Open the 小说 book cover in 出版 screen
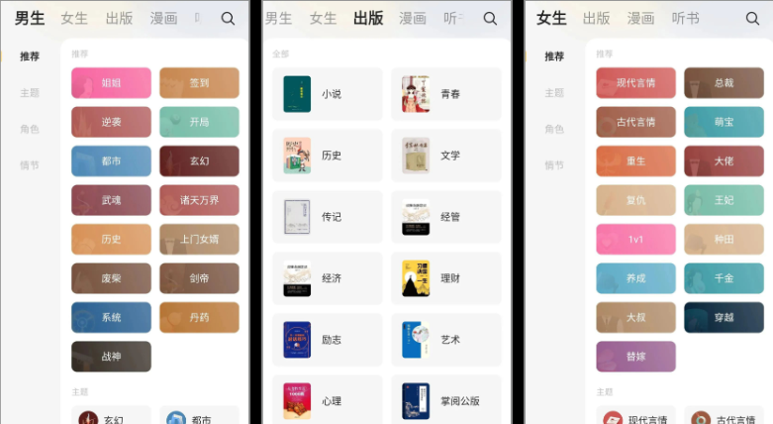The width and height of the screenshot is (773, 424). coord(297,94)
